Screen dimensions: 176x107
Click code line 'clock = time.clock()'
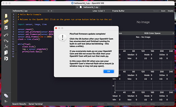[29, 39]
